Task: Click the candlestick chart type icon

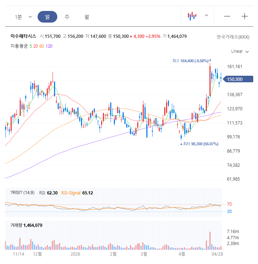Action: coord(192,16)
